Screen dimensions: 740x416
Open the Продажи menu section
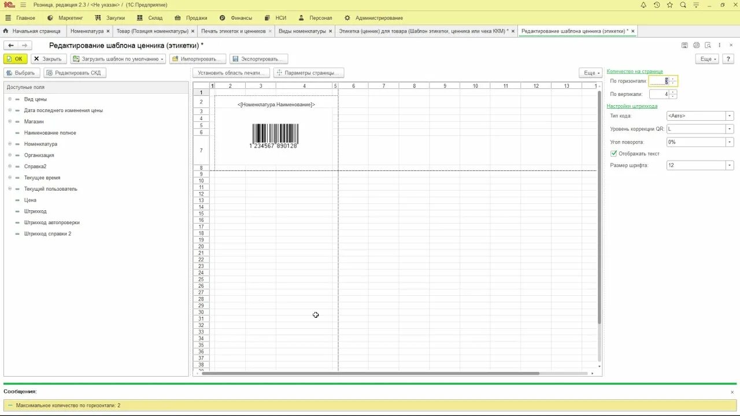pyautogui.click(x=191, y=18)
